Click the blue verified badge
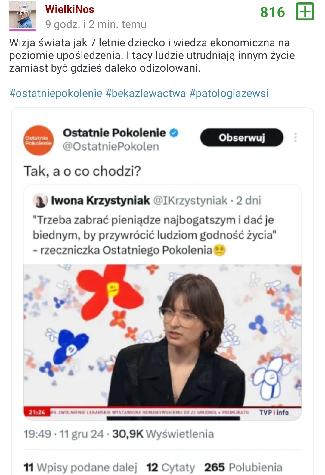Viewport: 325px width, 475px height. click(174, 133)
